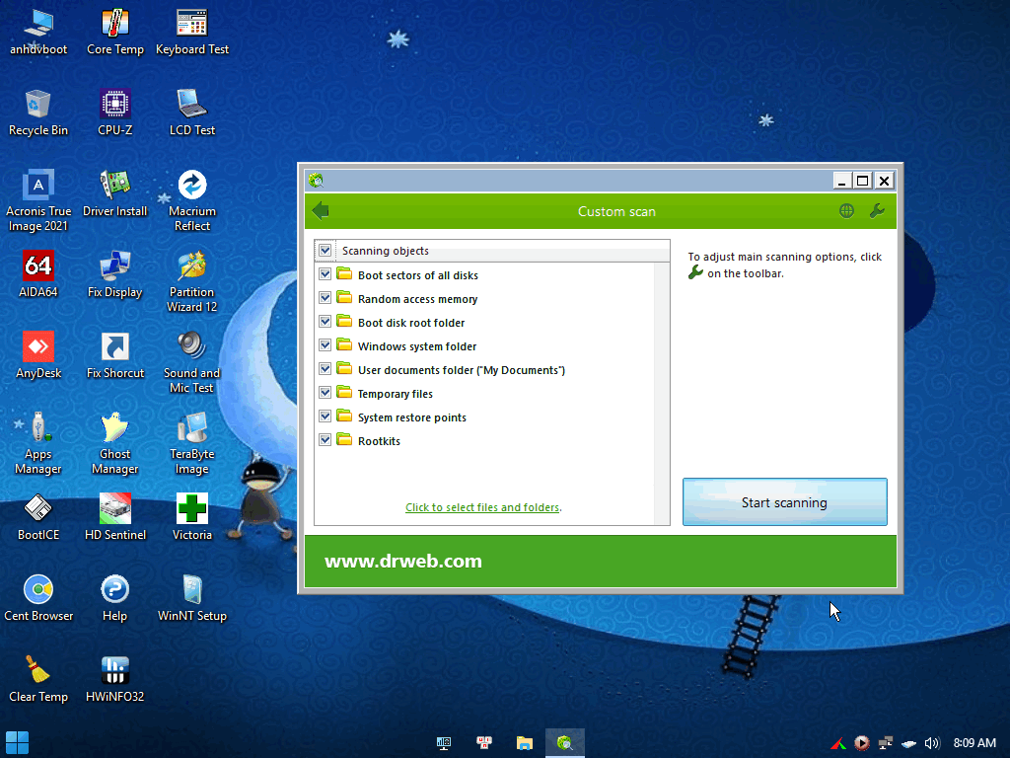1010x758 pixels.
Task: Launch TeraByte Image icon
Action: (x=192, y=443)
